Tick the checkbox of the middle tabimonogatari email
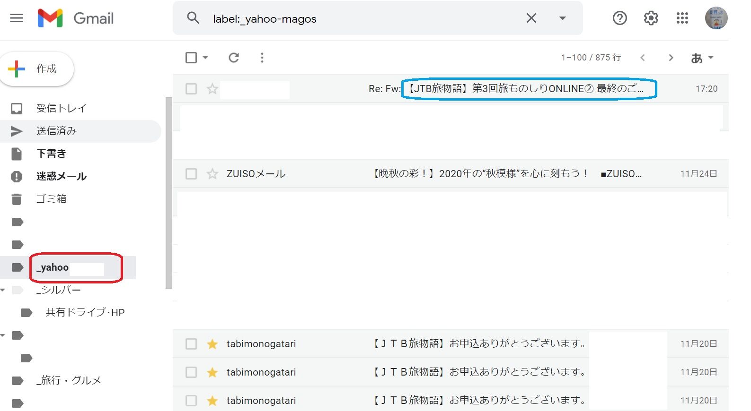 [191, 372]
